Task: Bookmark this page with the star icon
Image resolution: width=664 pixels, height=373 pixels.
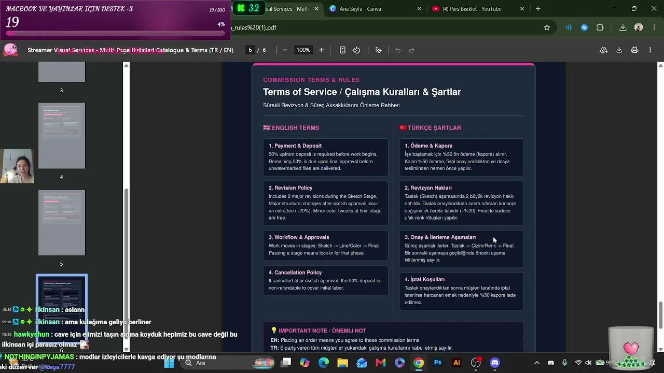Action: (x=547, y=27)
